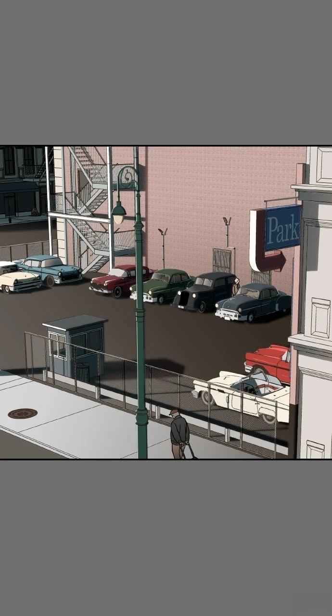Select the man walking on the sidewalk

[179, 434]
